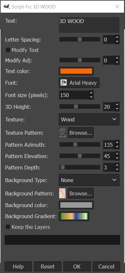Screen dimensions: 125x273
Task: Enable the Modify Text checkbox
Action: click(8, 50)
